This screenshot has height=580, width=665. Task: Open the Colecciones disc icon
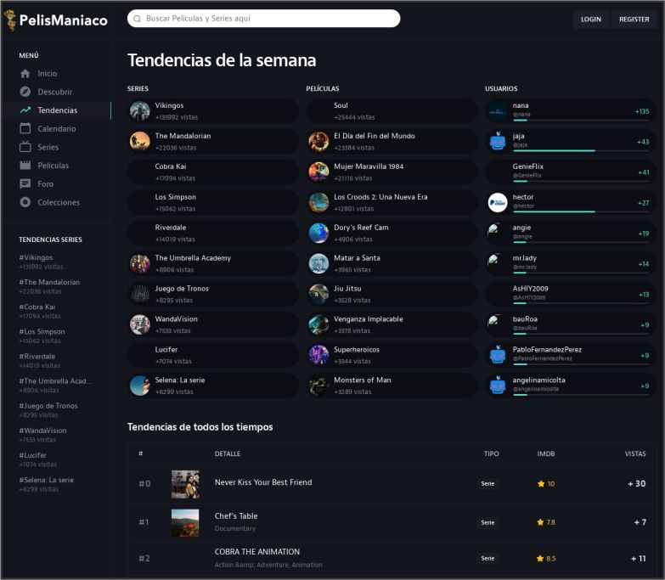click(25, 202)
